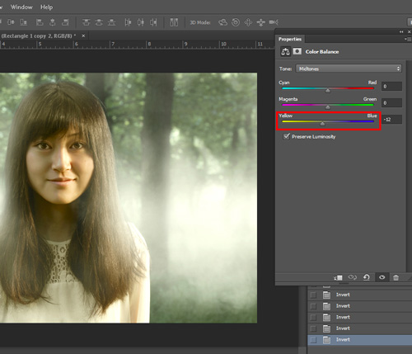Viewport: 412px width, 354px height.
Task: Click the Yellow-Blue value field showing -12
Action: [x=391, y=120]
